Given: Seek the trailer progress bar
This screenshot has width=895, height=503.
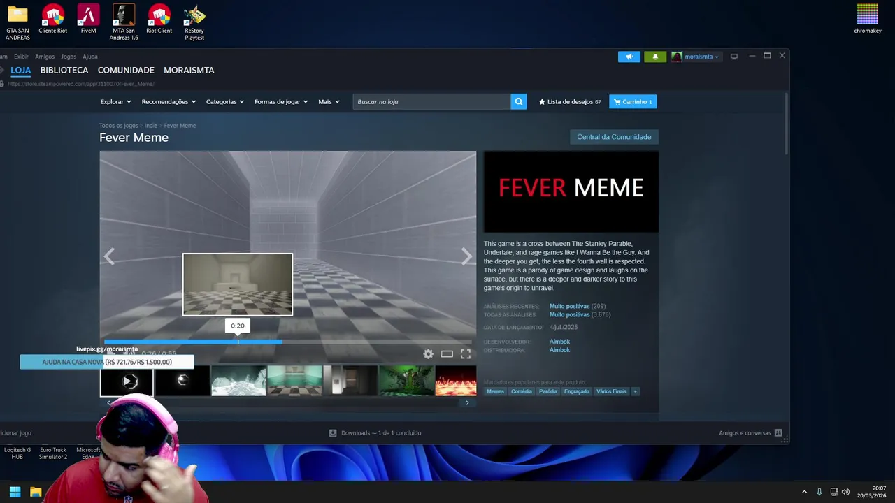Looking at the screenshot, I should [x=288, y=342].
